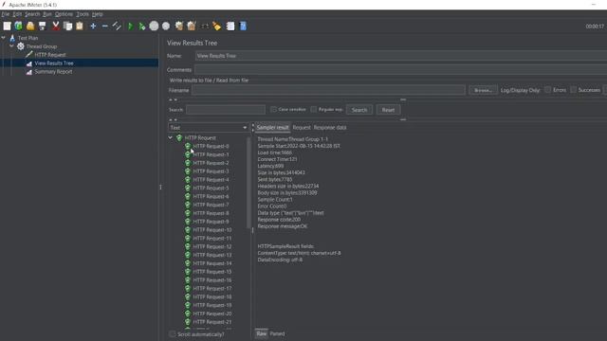Open the Text renderer dropdown
The width and height of the screenshot is (607, 341).
click(x=209, y=127)
